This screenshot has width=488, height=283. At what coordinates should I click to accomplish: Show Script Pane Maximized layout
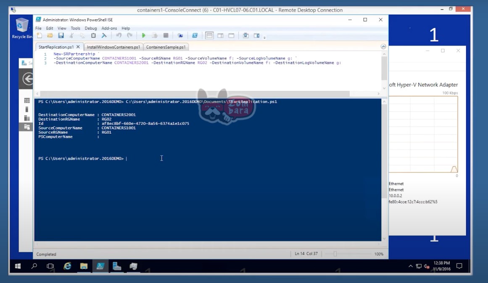tap(231, 36)
